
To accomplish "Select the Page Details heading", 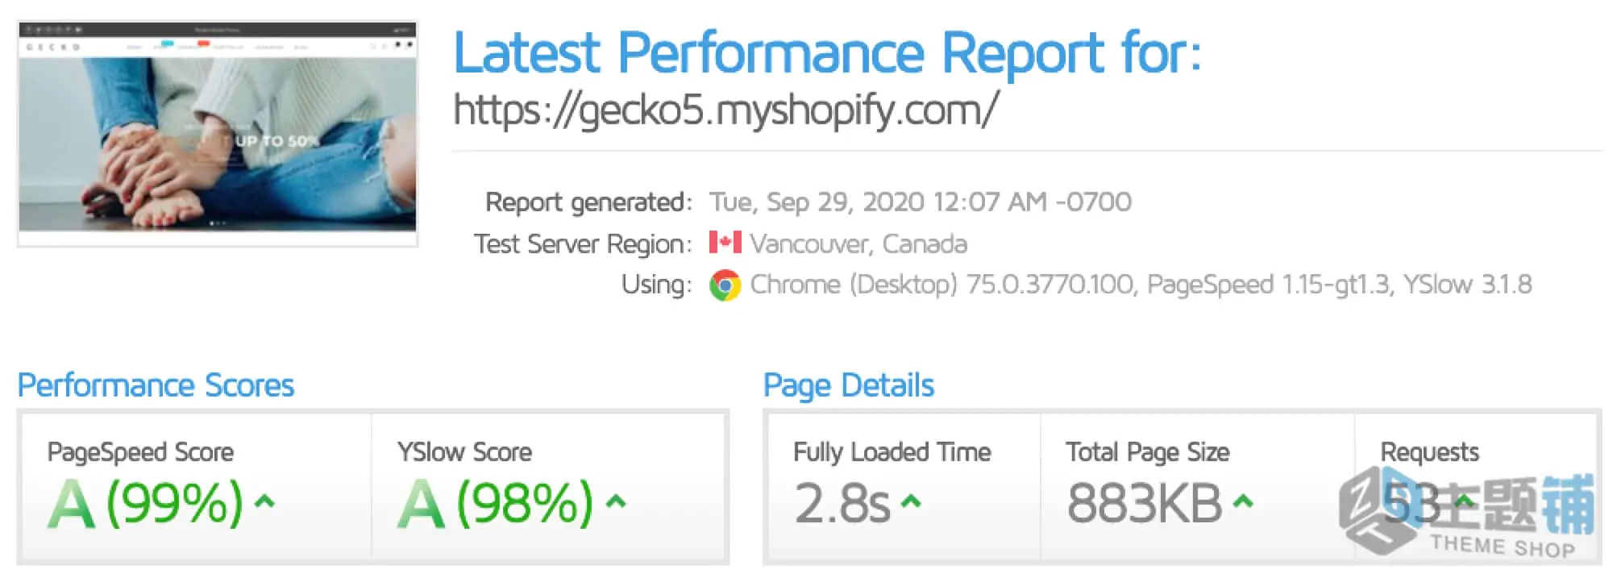I will pos(849,385).
